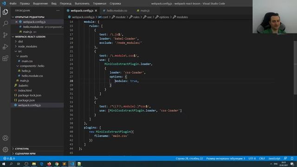Image resolution: width=297 pixels, height=167 pixels.
Task: Open the Справка menu
Action: pyautogui.click(x=115, y=3)
